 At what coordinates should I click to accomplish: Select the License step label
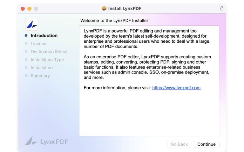point(38,44)
